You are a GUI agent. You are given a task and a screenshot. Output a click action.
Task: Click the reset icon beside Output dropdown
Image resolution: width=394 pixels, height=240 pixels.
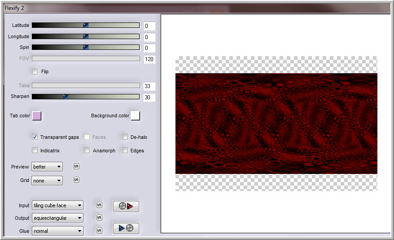(99, 218)
